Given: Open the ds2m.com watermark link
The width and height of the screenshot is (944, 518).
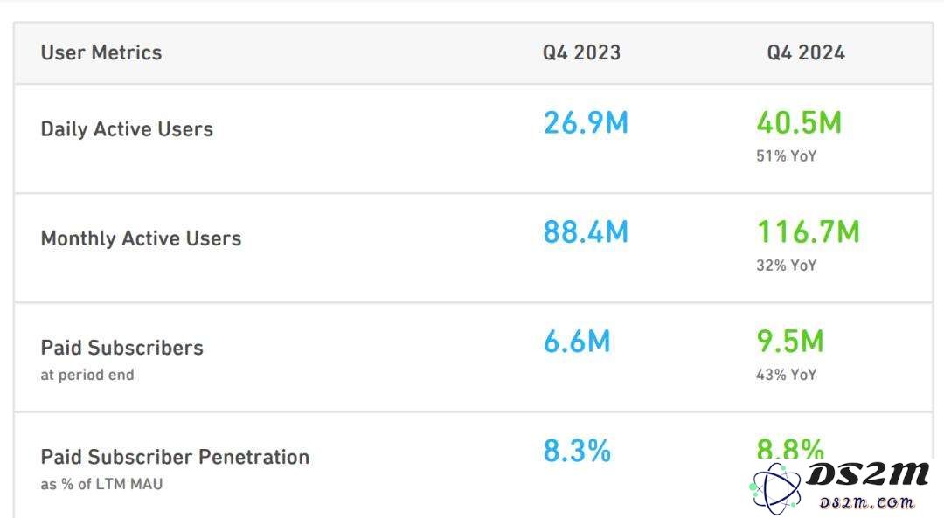Looking at the screenshot, I should point(865,501).
